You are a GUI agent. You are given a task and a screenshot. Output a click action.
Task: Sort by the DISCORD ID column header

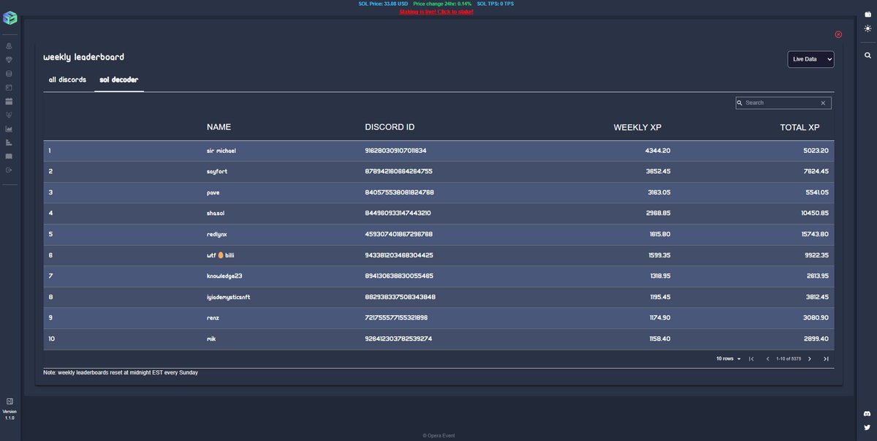[x=390, y=127]
